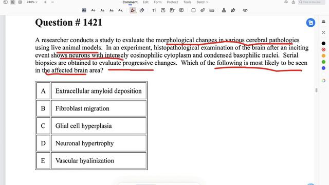Viewport: 329px width, 185px height.
Task: Pick the blue pen color
Action: pyautogui.click(x=323, y=68)
